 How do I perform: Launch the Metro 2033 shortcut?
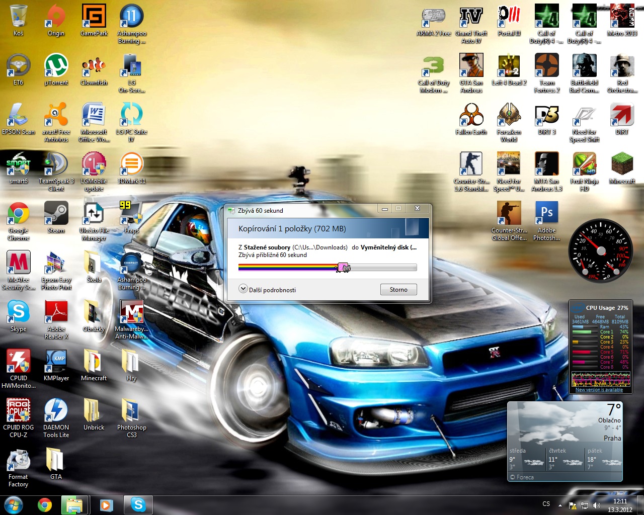(x=622, y=20)
